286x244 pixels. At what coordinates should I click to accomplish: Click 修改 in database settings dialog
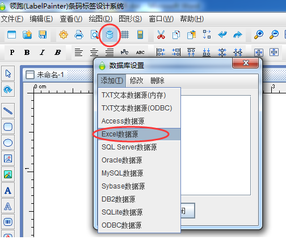click(x=136, y=80)
